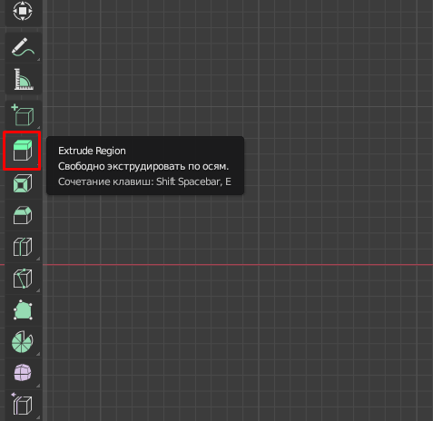Image resolution: width=433 pixels, height=421 pixels.
Task: Activate the Loop Cut tool
Action: tap(23, 247)
